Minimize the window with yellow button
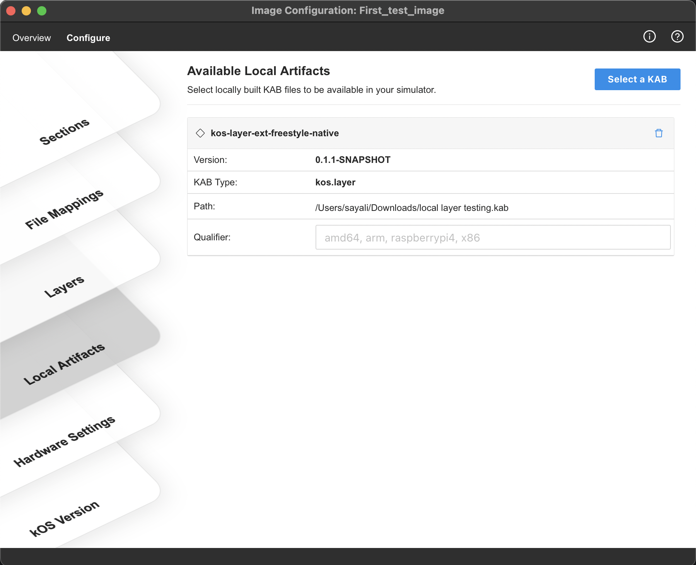The image size is (696, 565). (x=26, y=11)
